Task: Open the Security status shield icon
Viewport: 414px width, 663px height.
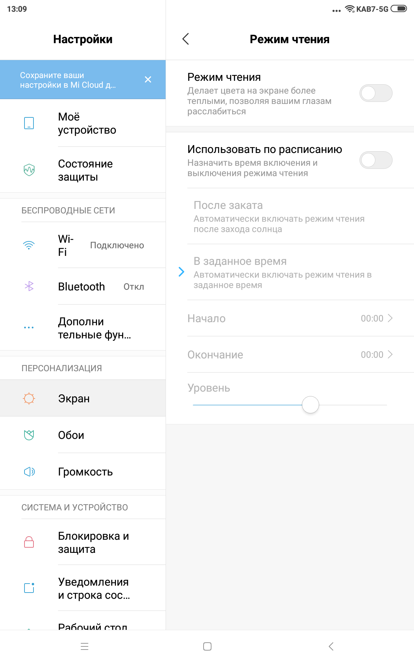Action: coord(29,170)
